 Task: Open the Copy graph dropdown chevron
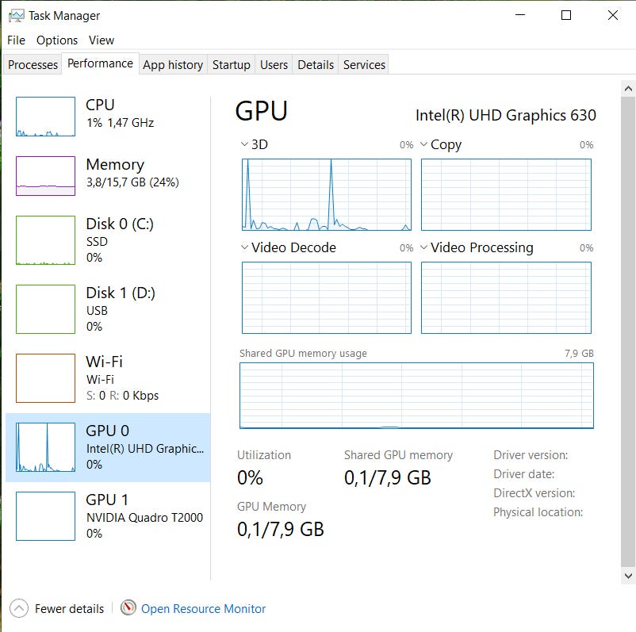pyautogui.click(x=424, y=145)
